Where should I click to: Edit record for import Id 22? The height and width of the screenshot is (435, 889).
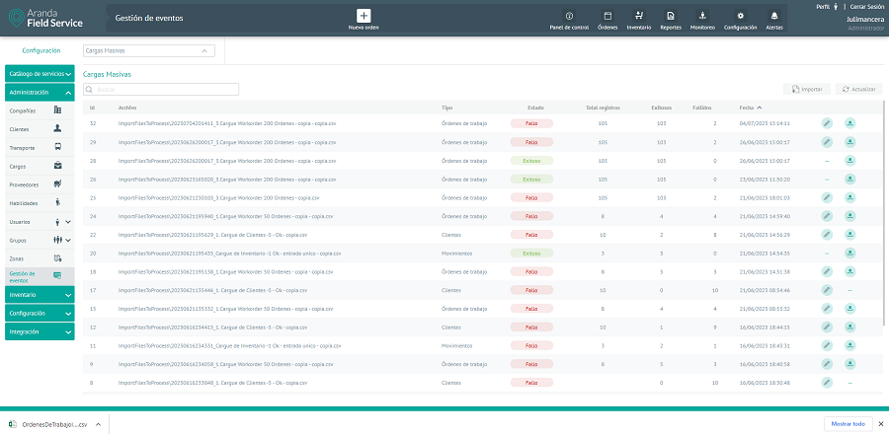pyautogui.click(x=827, y=234)
